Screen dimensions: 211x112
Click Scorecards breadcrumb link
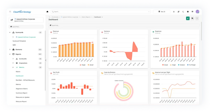pyautogui.click(x=55, y=17)
